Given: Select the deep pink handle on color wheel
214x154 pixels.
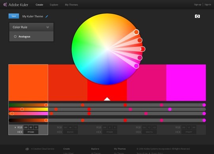Looking at the screenshot, I should [x=140, y=58].
